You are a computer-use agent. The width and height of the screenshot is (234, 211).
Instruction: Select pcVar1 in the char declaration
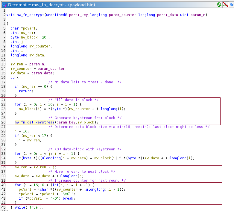[x=29, y=28]
